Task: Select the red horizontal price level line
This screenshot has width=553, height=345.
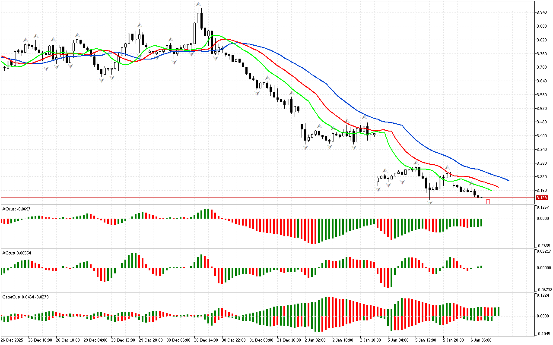Action: (259, 198)
